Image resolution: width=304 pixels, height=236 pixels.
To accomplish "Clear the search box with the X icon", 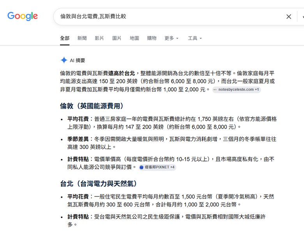I will pos(289,17).
